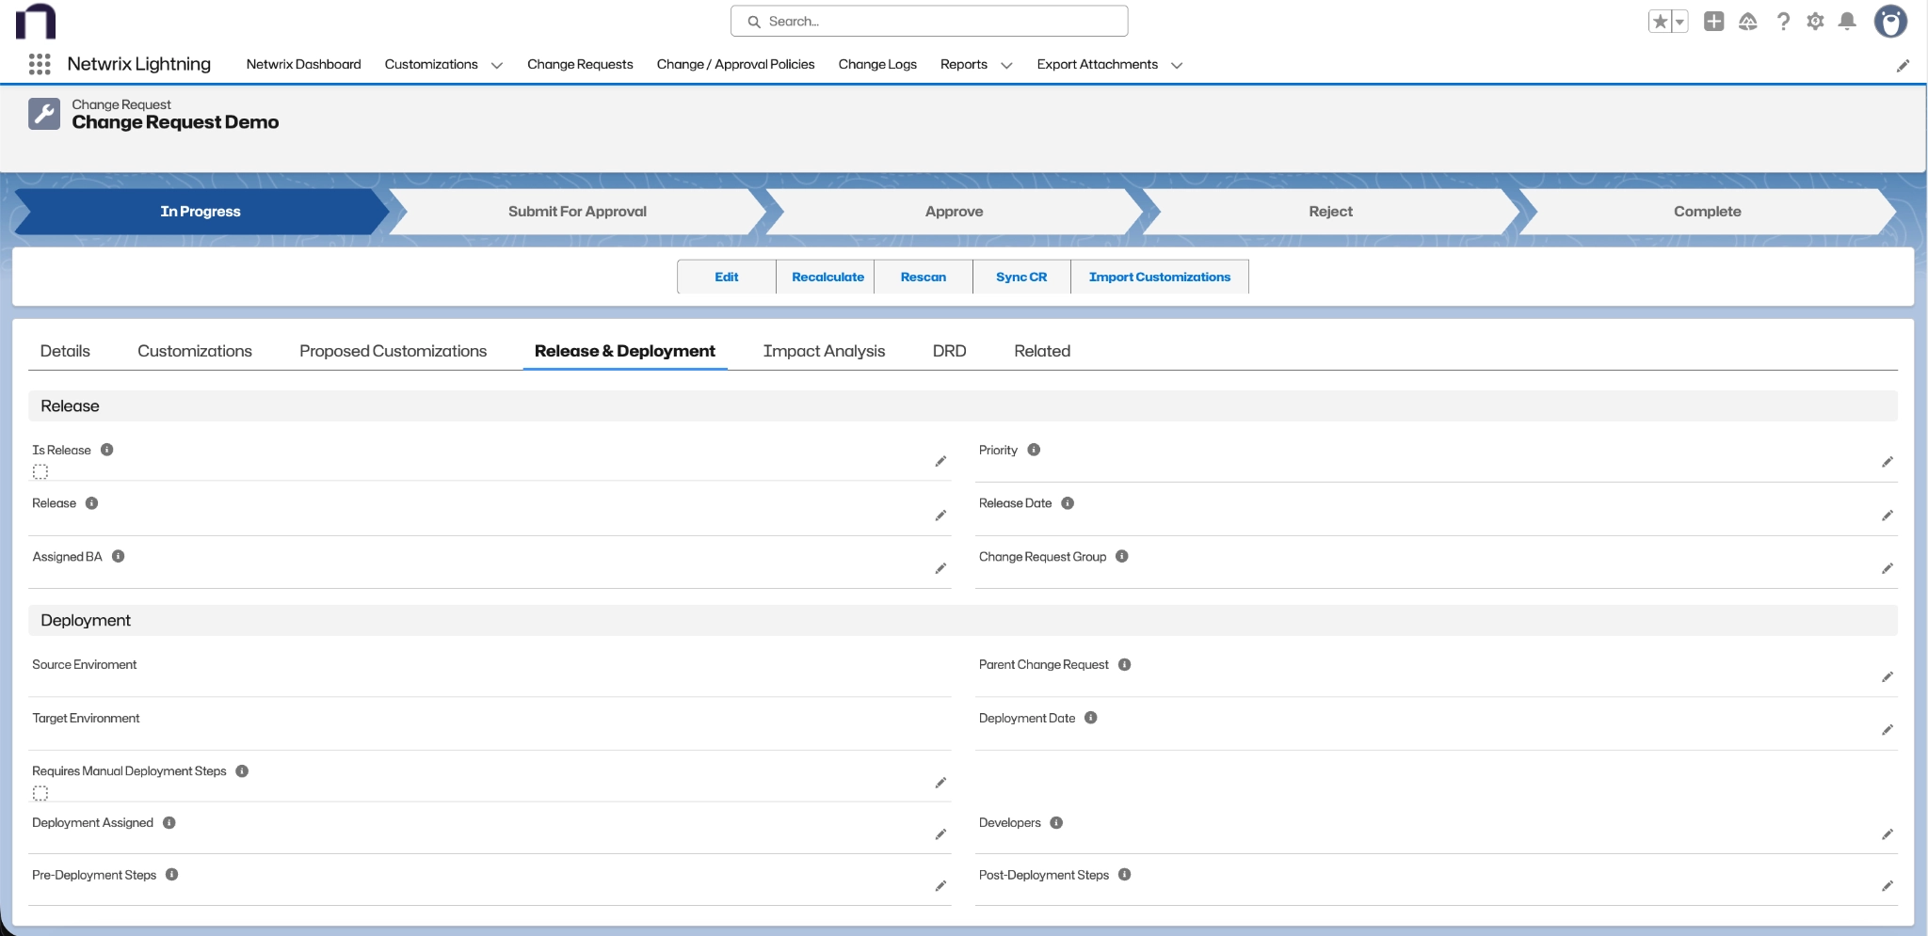
Task: Click the Import Customizations button
Action: (1159, 277)
